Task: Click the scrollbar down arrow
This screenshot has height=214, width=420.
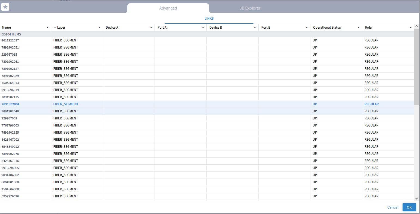Action: (416, 198)
